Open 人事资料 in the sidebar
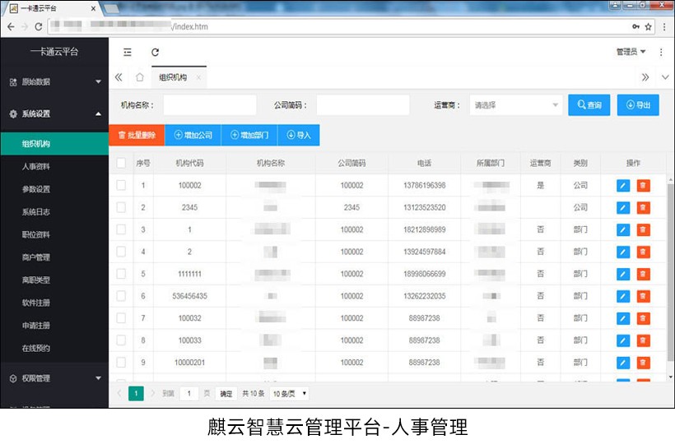The image size is (675, 444). [x=36, y=166]
